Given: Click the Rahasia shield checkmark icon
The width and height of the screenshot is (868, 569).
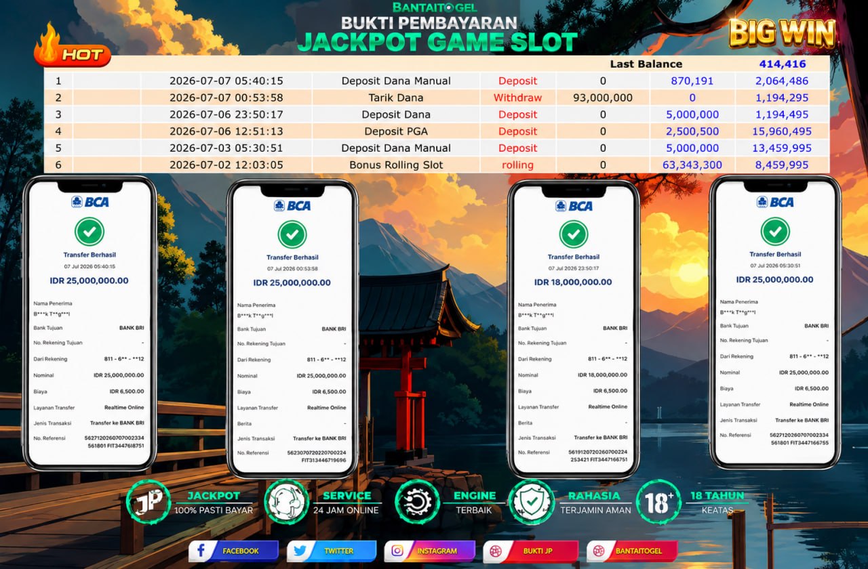Looking at the screenshot, I should (x=531, y=502).
